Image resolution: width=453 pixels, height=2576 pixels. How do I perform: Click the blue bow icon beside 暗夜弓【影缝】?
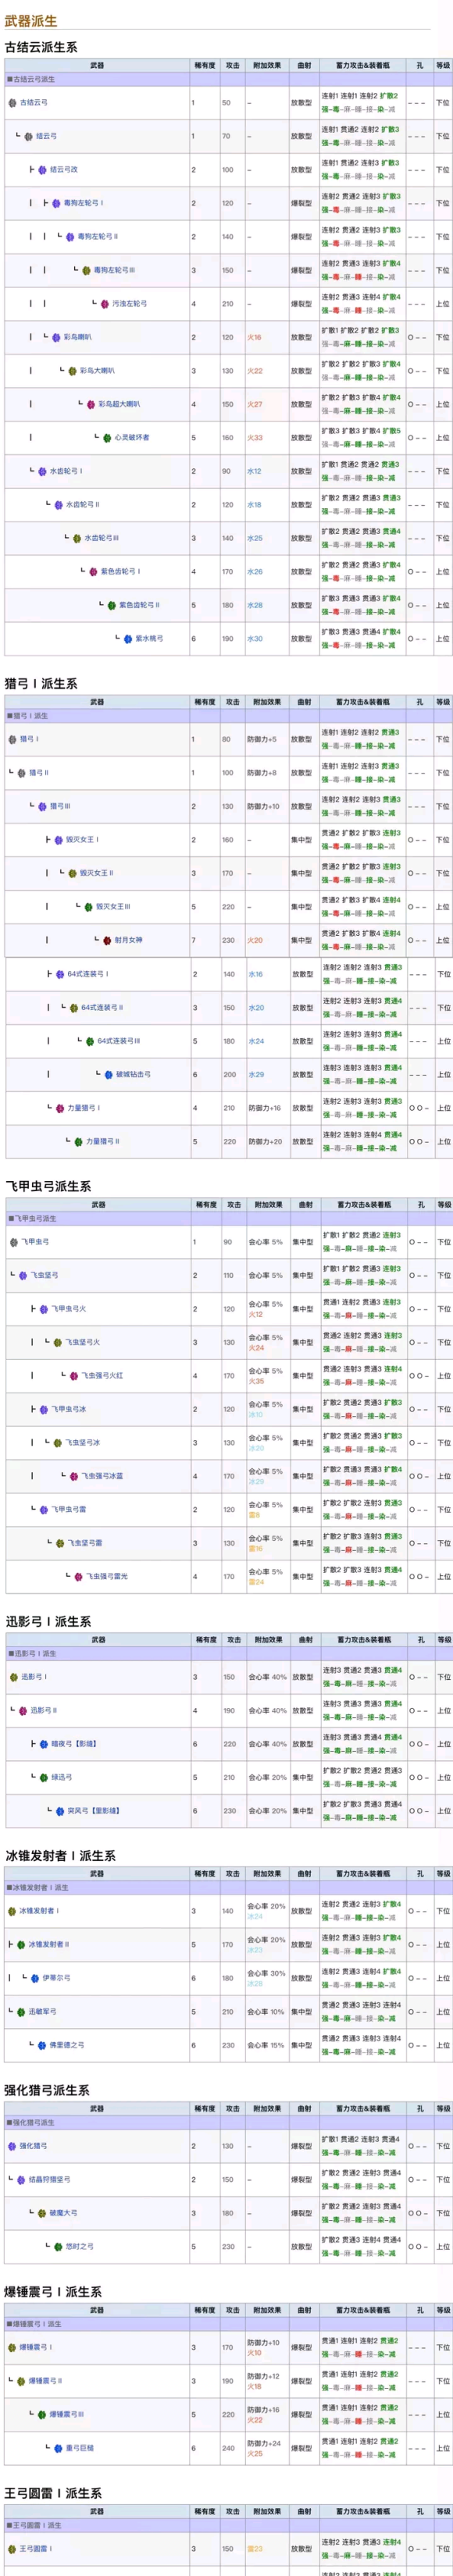(43, 1745)
